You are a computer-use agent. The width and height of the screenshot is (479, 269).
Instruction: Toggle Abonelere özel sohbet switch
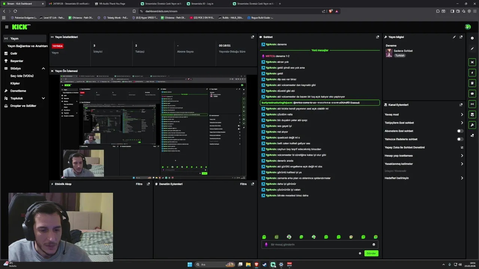[460, 131]
